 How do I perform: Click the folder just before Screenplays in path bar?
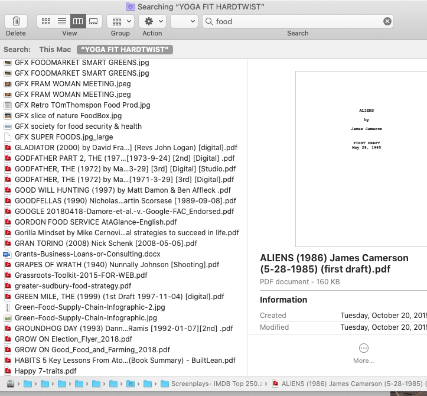click(x=147, y=384)
